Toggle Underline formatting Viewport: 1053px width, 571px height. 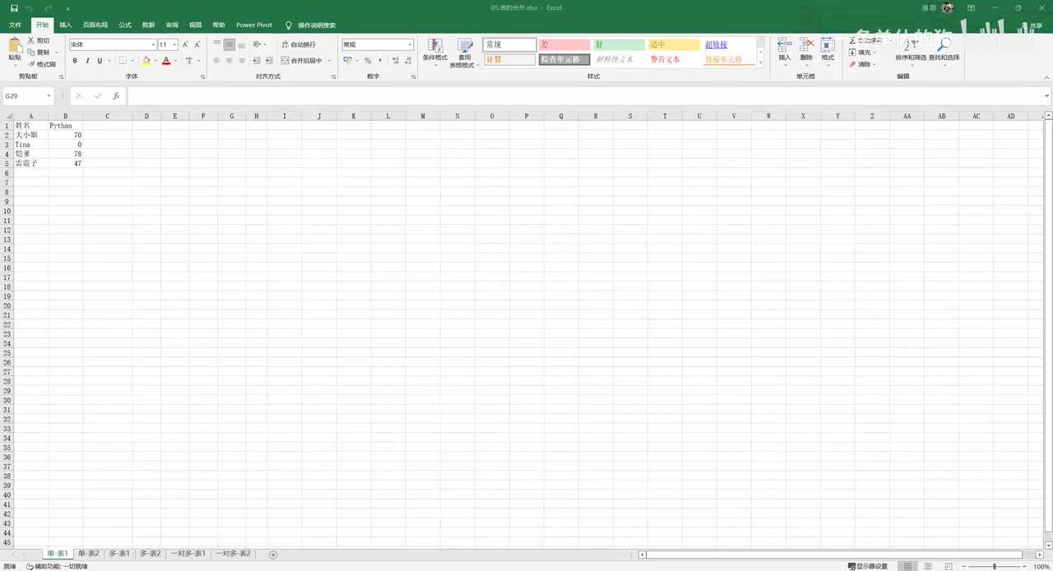click(100, 61)
